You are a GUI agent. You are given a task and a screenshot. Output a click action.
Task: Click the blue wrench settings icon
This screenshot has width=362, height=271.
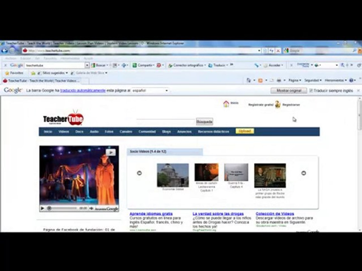click(x=256, y=65)
